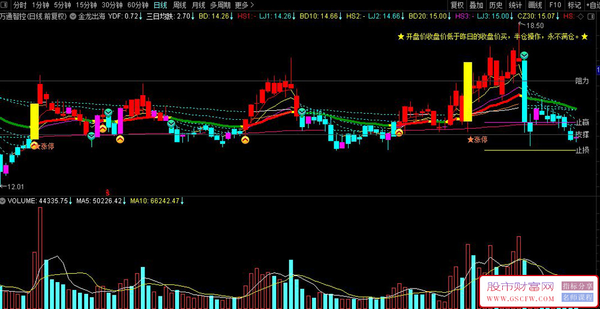Select the 30分钟 period tab

coord(112,5)
